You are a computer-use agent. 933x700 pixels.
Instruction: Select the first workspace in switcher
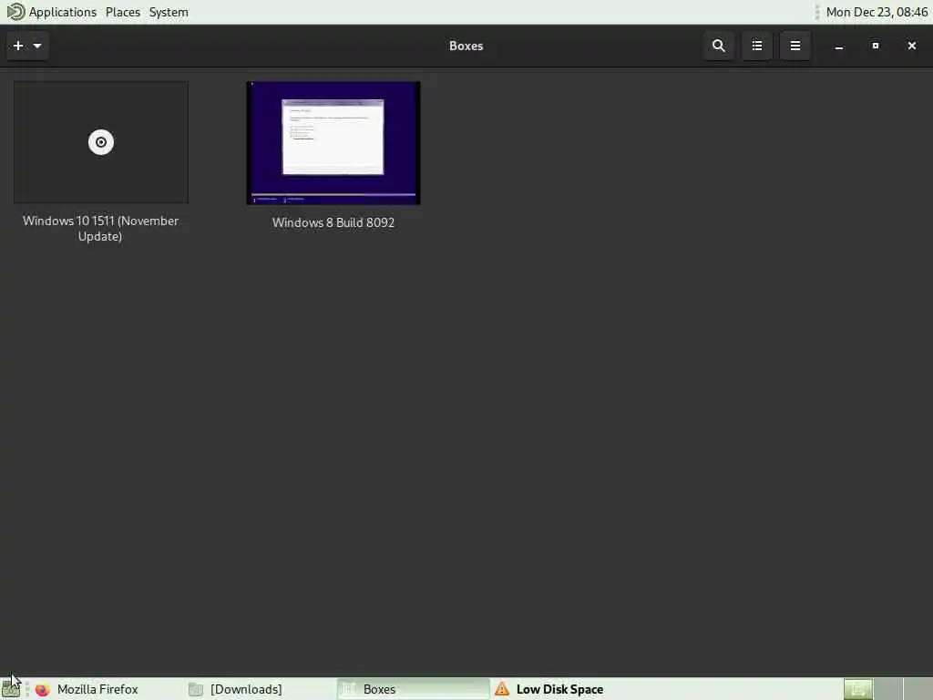tap(858, 689)
